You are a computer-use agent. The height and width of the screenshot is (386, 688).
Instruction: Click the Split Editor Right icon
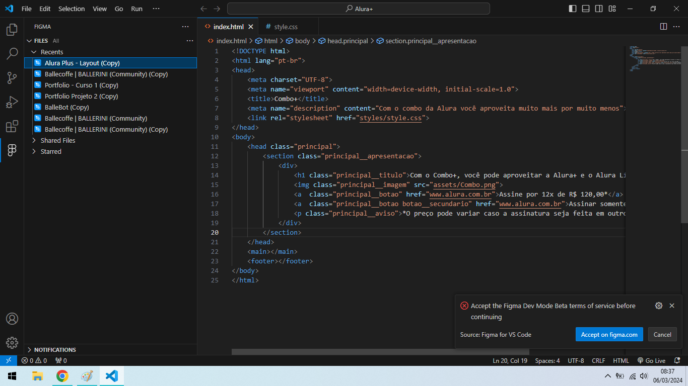(664, 27)
